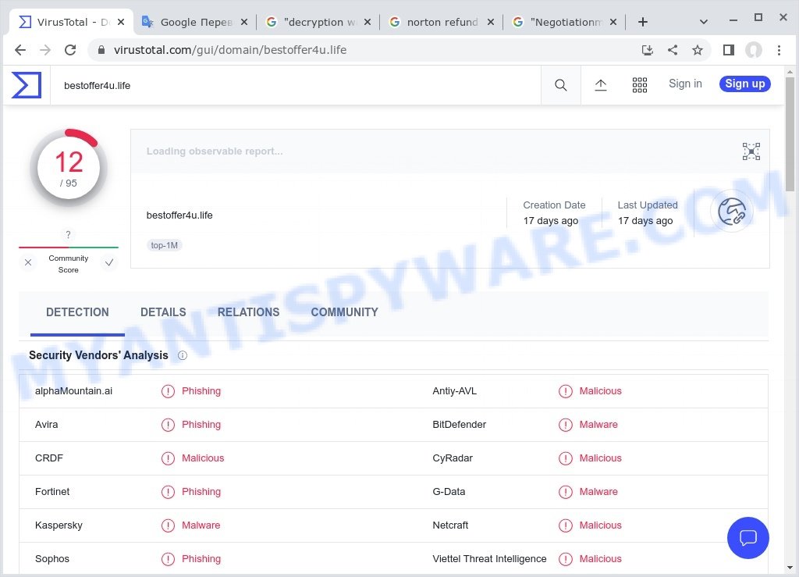The width and height of the screenshot is (799, 577).
Task: Click the Creation Date value 17 days ago
Action: click(550, 221)
